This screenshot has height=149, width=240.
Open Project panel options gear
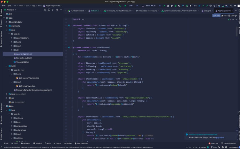point(57,10)
